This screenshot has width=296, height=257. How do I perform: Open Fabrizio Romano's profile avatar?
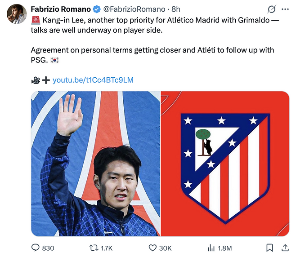click(x=17, y=14)
